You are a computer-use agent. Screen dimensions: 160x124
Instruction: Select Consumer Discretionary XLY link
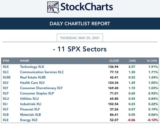click(x=41, y=88)
